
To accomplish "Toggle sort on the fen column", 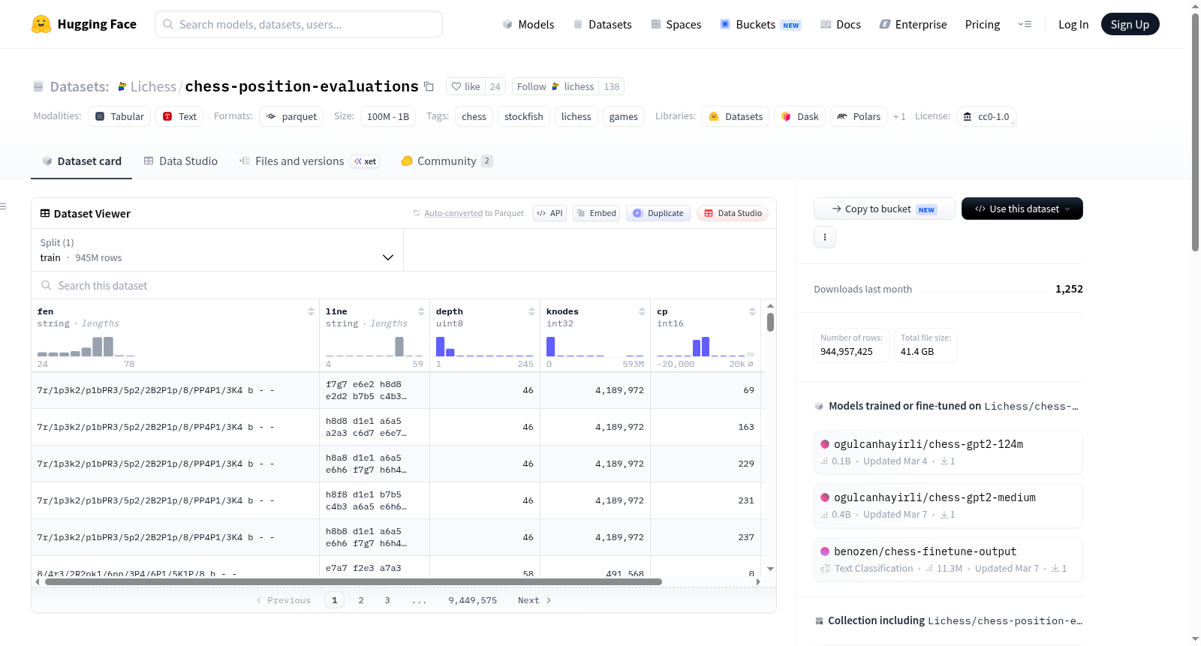I will click(x=311, y=311).
